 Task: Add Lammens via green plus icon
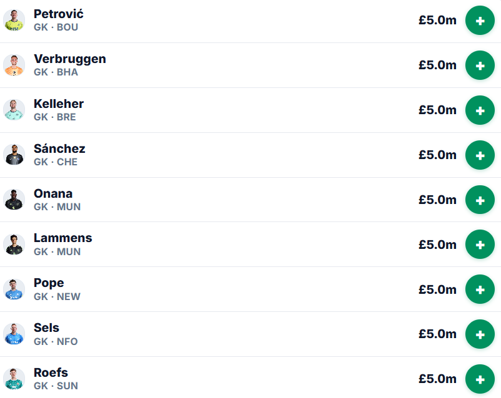[x=480, y=245]
